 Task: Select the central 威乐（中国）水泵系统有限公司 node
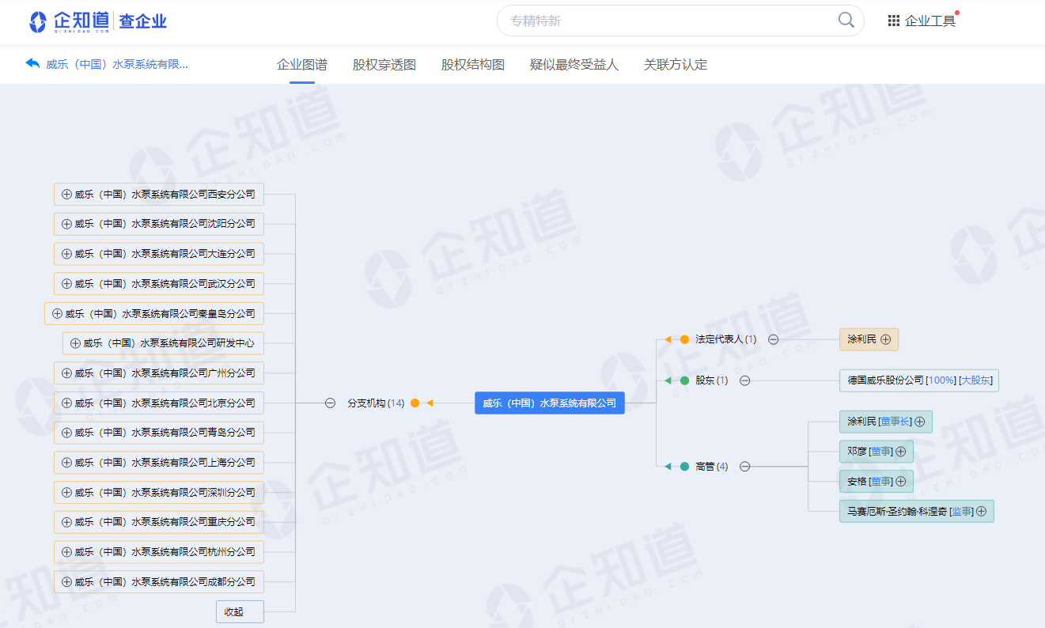coord(549,403)
